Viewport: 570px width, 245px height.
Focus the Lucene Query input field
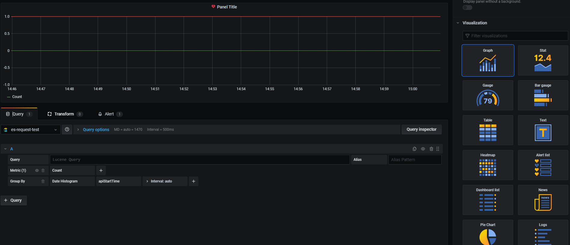point(200,160)
